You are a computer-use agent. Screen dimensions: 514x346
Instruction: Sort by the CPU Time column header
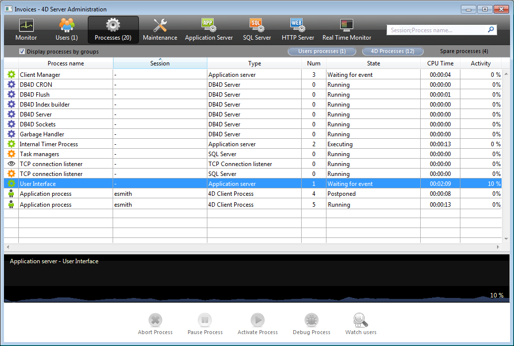tap(440, 63)
